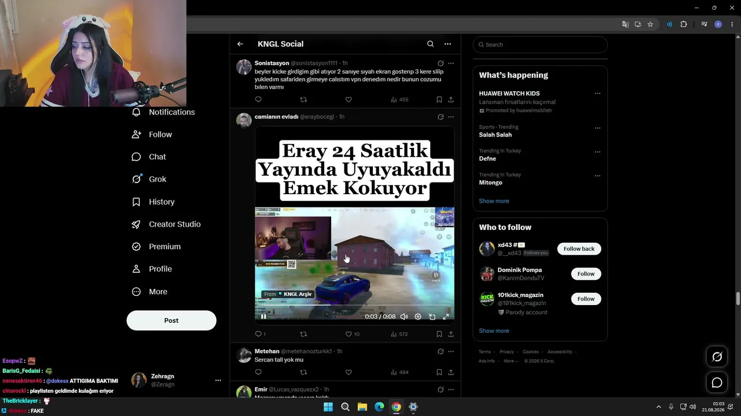The height and width of the screenshot is (416, 741).
Task: Open Grok in the sidebar
Action: tap(149, 179)
